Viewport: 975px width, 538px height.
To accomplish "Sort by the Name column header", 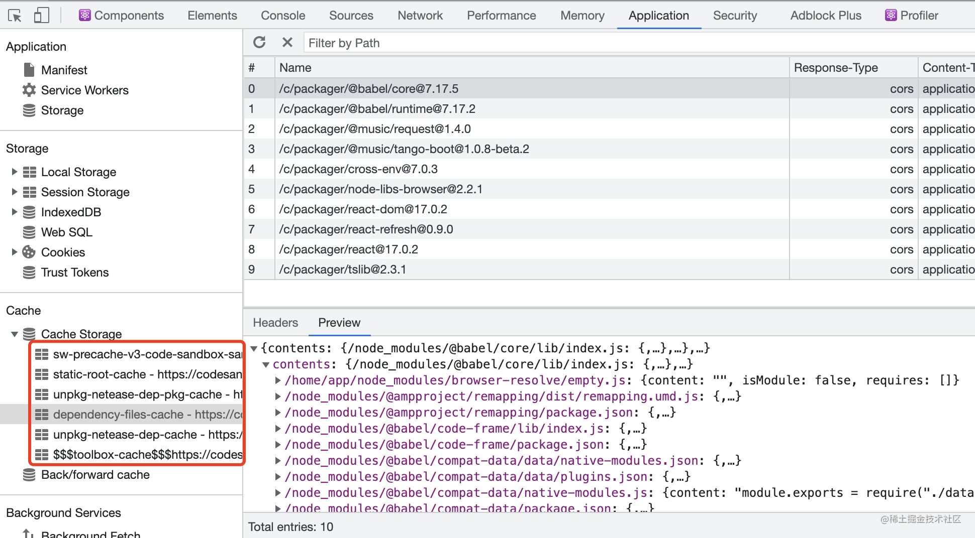I will coord(532,68).
